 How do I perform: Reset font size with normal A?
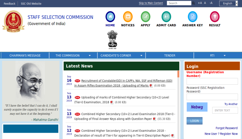[205, 3]
